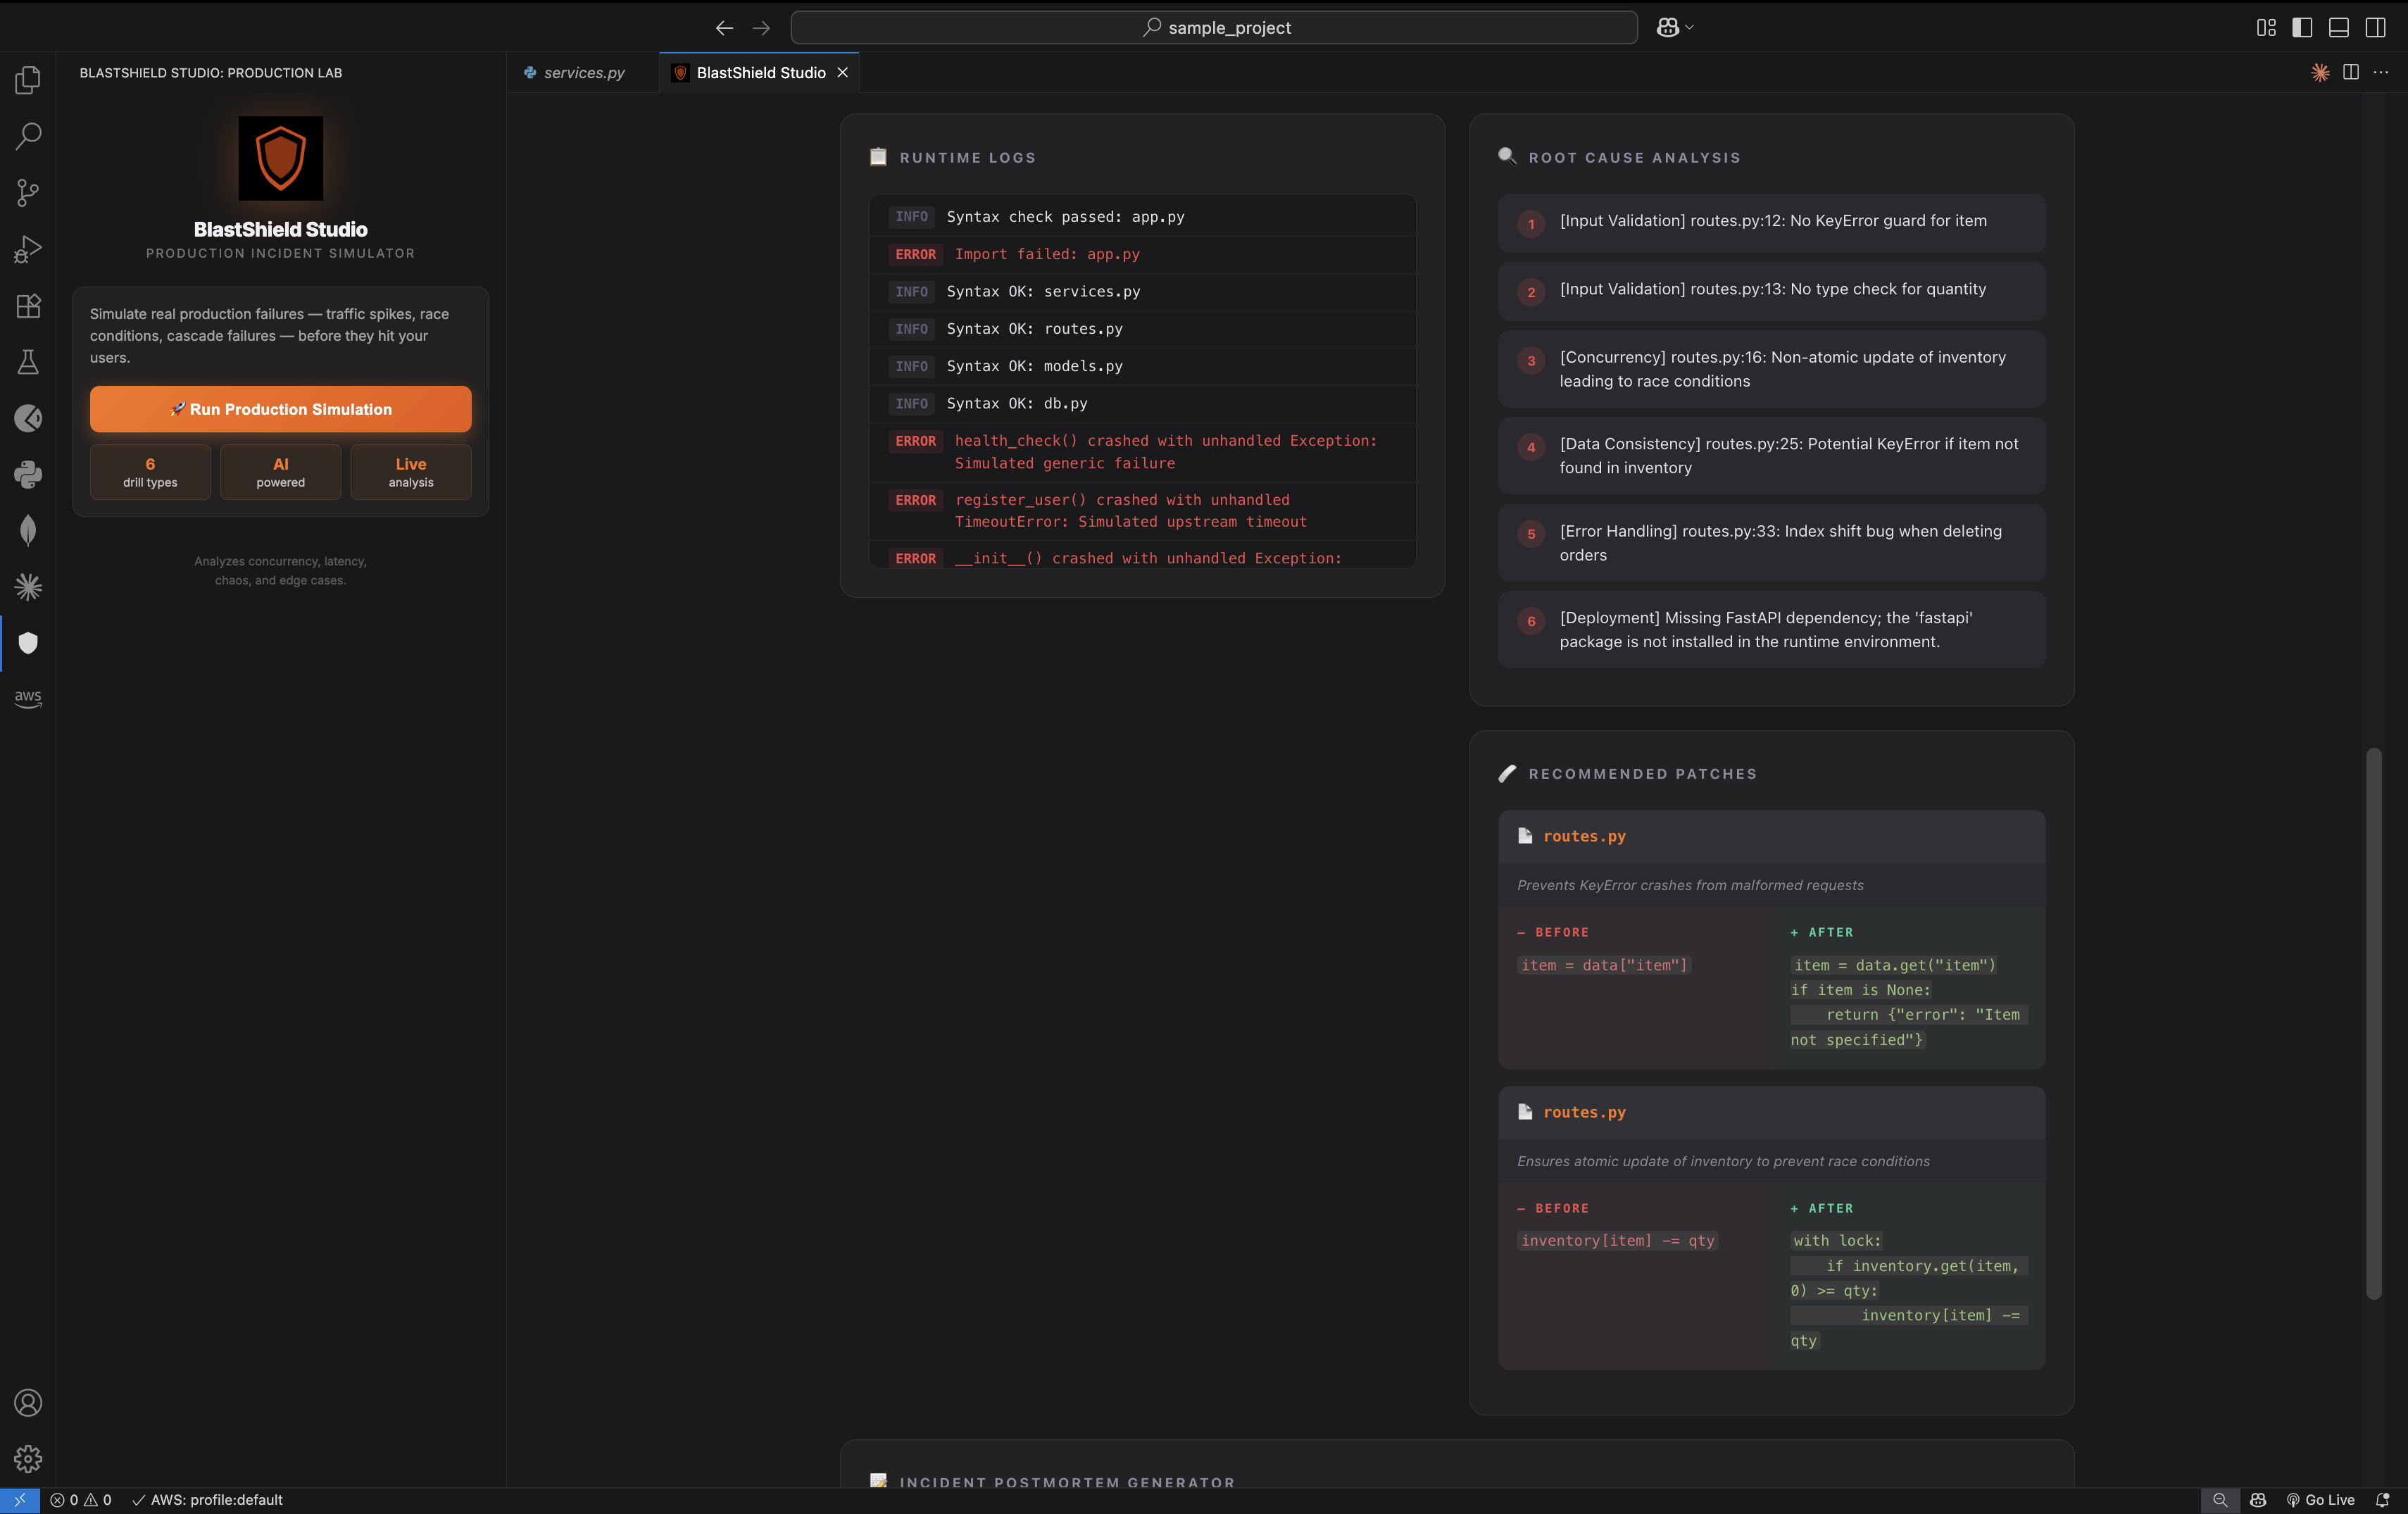This screenshot has height=1514, width=2408.
Task: Open the Extensions view
Action: pos(28,306)
